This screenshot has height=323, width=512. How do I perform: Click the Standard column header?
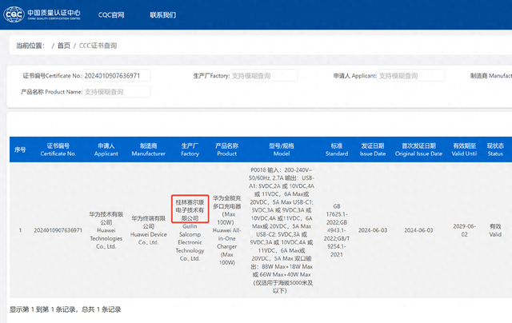[x=337, y=150]
